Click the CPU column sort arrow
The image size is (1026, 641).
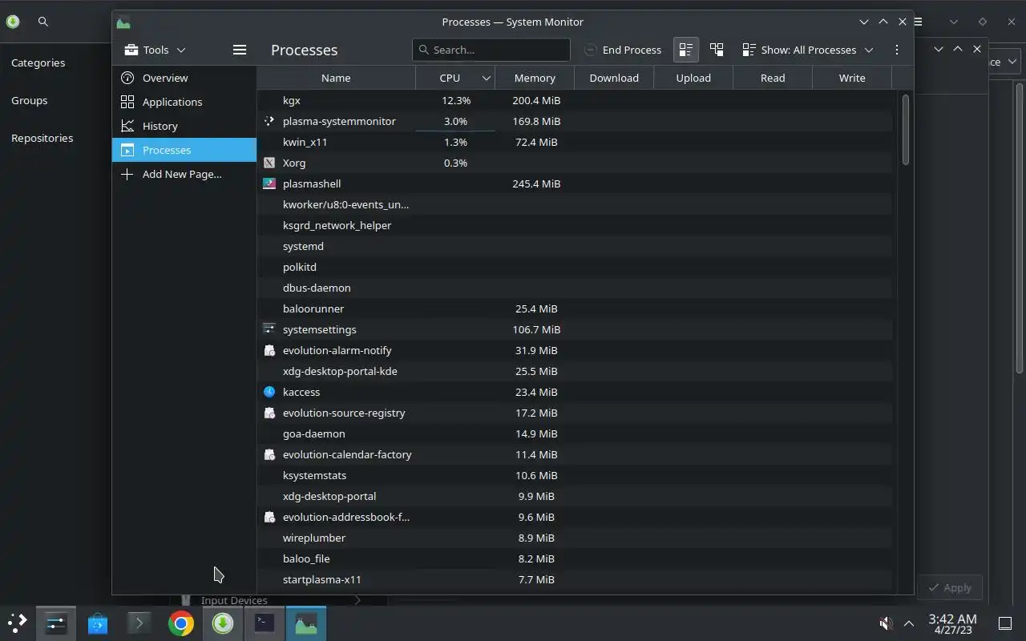tap(486, 78)
